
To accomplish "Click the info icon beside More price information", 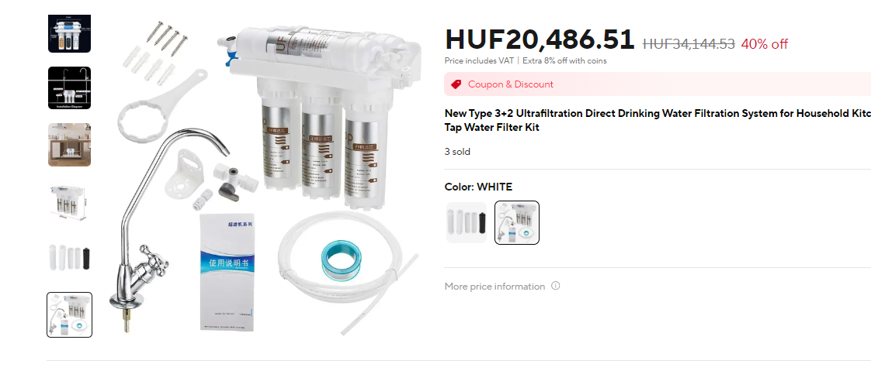I will pyautogui.click(x=556, y=286).
